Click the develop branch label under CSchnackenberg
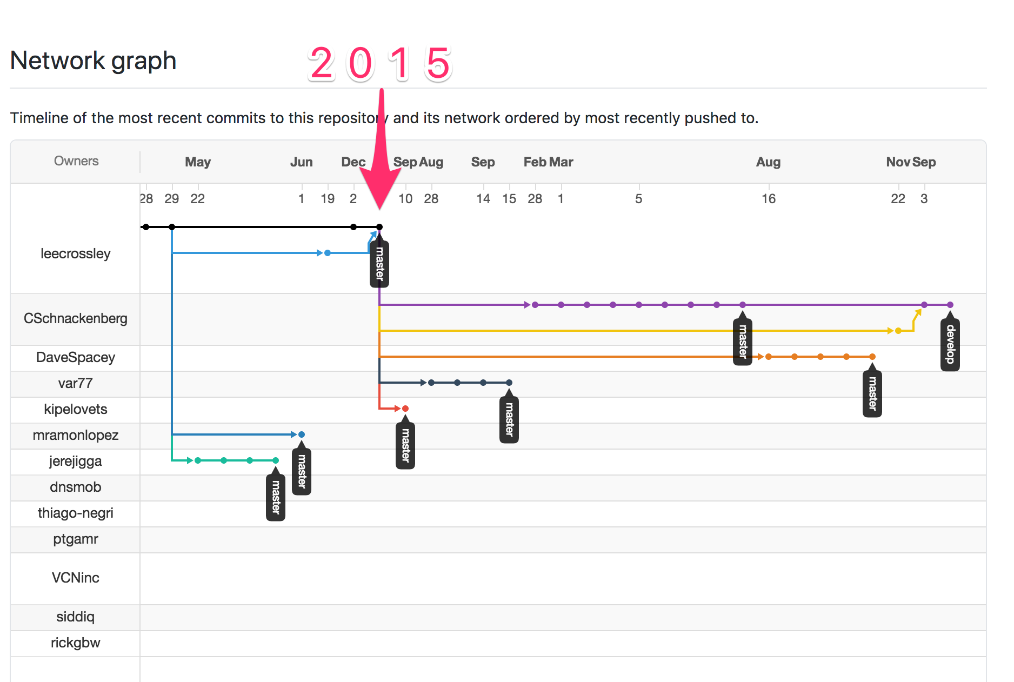This screenshot has width=1014, height=682. coord(950,344)
